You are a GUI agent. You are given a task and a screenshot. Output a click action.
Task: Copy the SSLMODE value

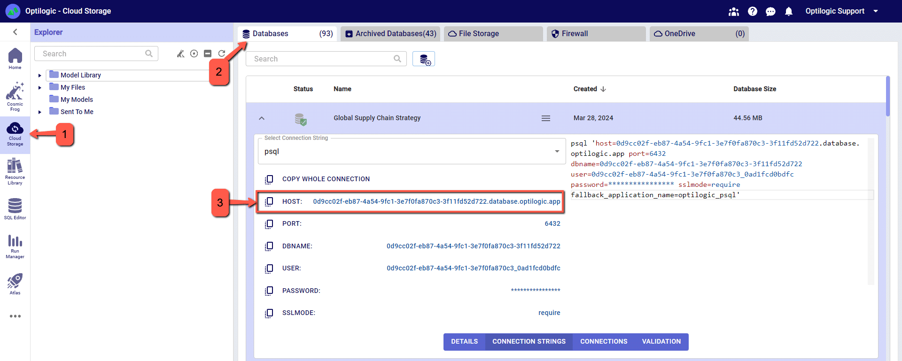tap(269, 313)
